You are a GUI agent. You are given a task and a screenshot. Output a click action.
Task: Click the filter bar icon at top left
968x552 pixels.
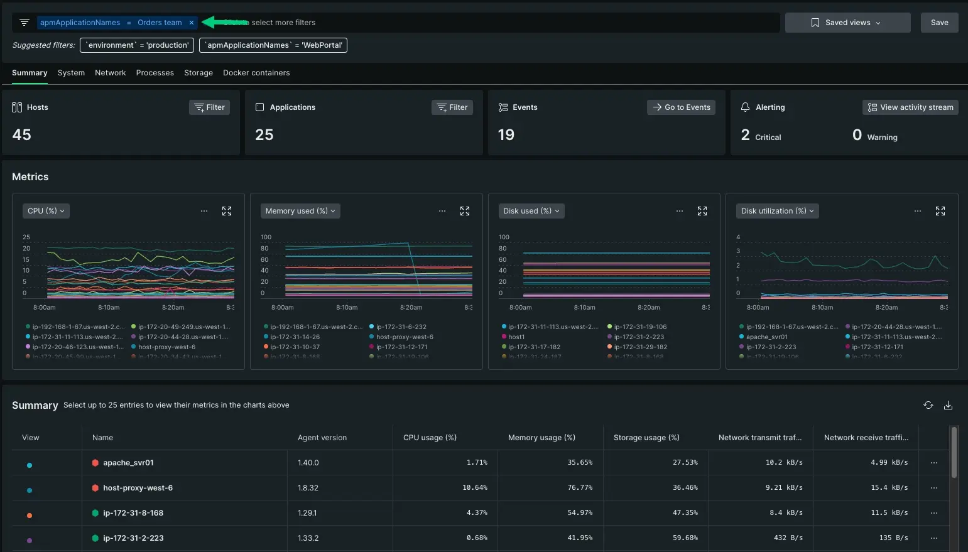[x=24, y=23]
